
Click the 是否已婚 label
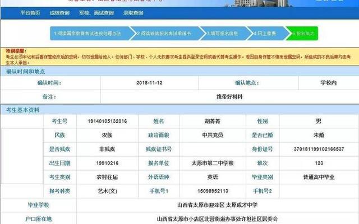[263, 135]
